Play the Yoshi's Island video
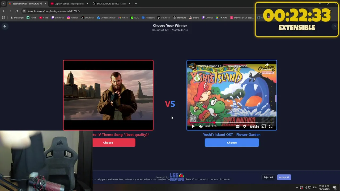Image resolution: width=340 pixels, height=191 pixels. 193,126
